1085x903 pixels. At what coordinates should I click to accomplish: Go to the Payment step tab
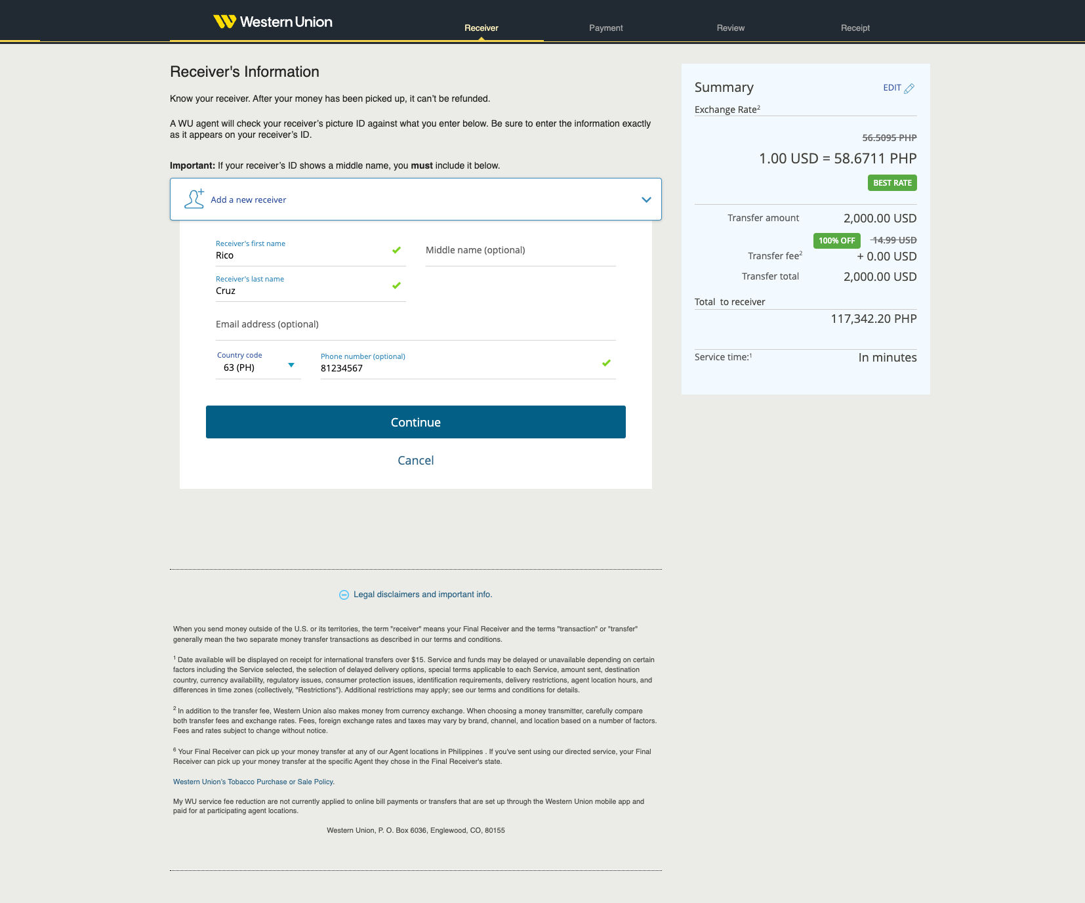coord(606,28)
